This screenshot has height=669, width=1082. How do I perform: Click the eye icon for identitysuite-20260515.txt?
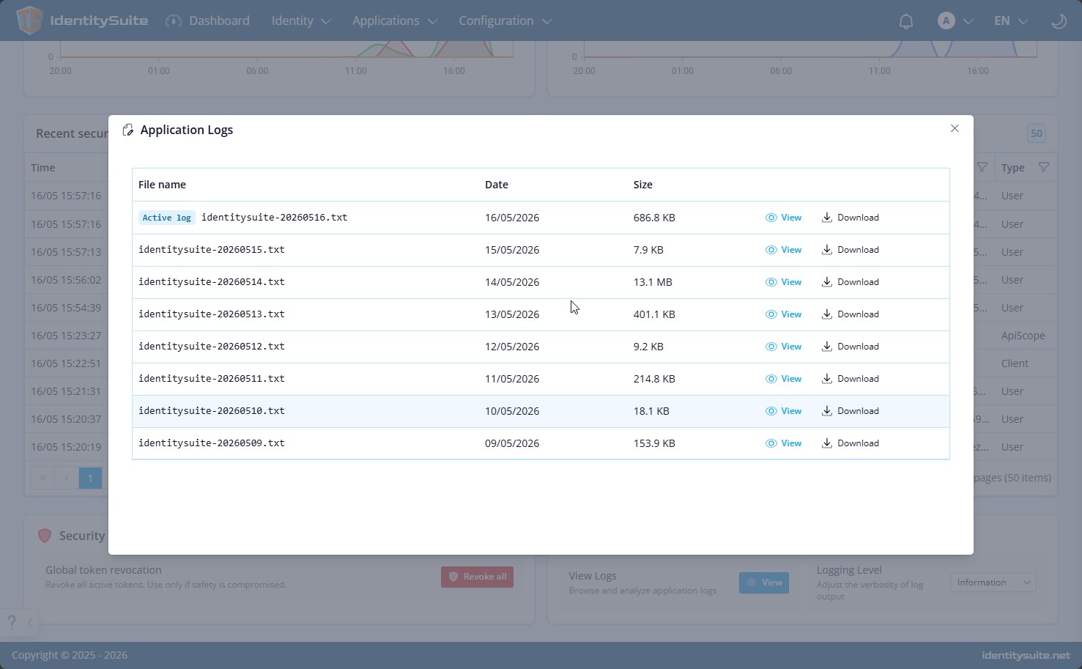coord(771,250)
